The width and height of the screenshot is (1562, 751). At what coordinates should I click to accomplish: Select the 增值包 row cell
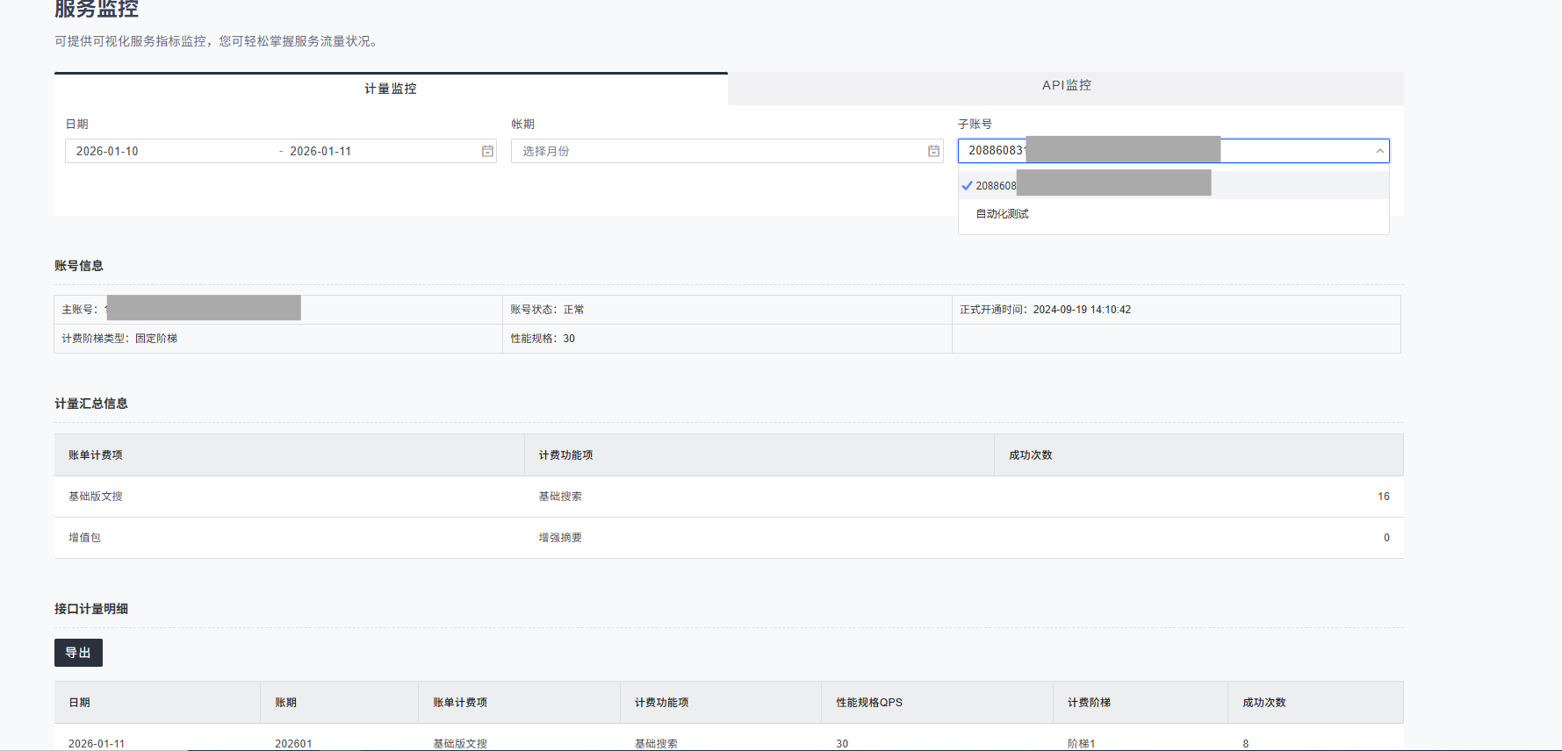click(x=289, y=538)
